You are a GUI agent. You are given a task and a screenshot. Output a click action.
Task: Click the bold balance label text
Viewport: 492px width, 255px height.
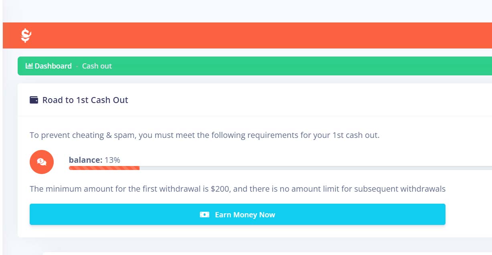pos(85,160)
